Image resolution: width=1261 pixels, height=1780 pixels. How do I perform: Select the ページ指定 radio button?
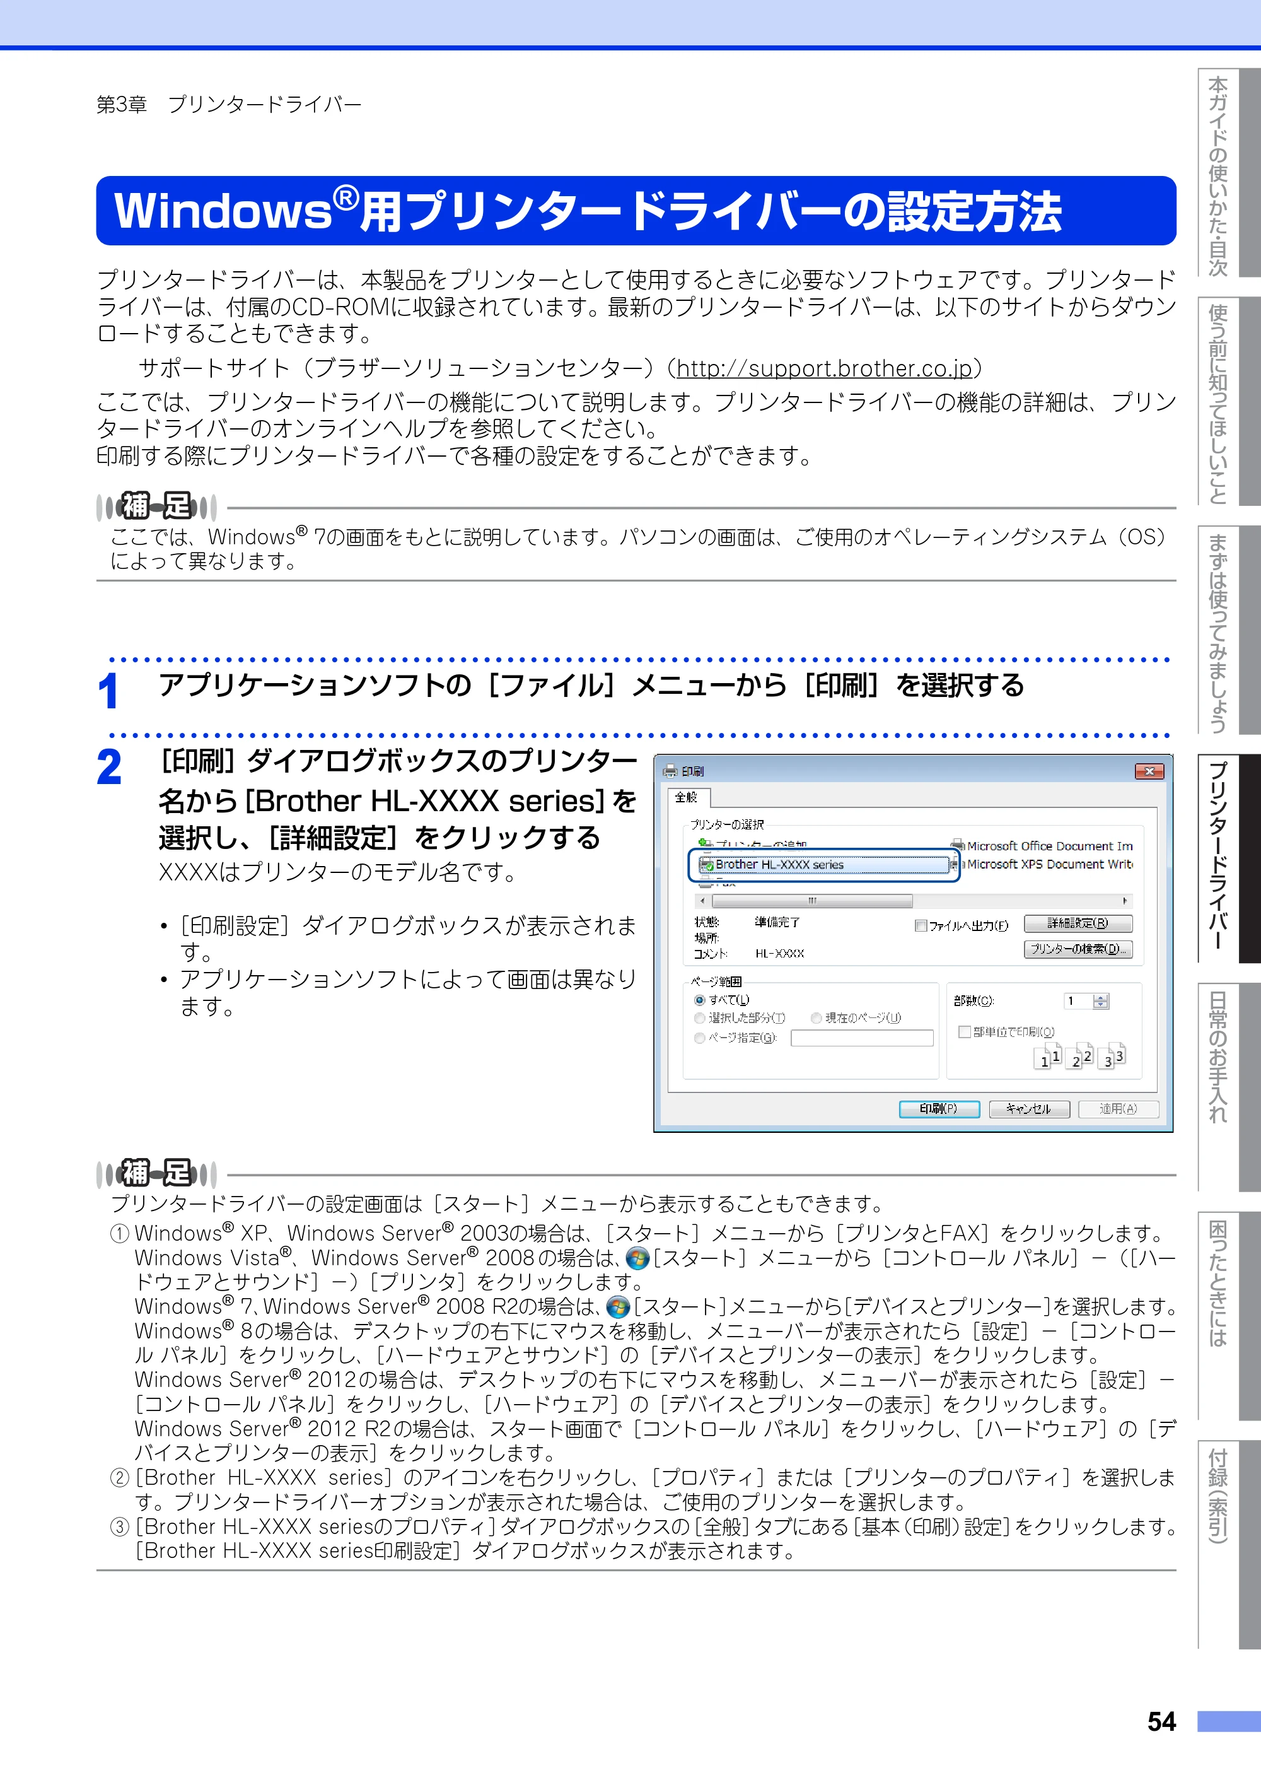700,1038
